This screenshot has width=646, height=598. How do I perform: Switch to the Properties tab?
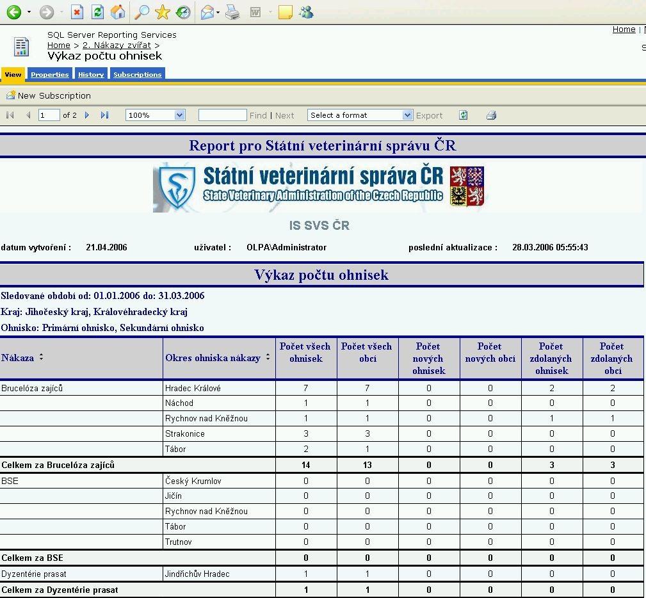point(49,74)
